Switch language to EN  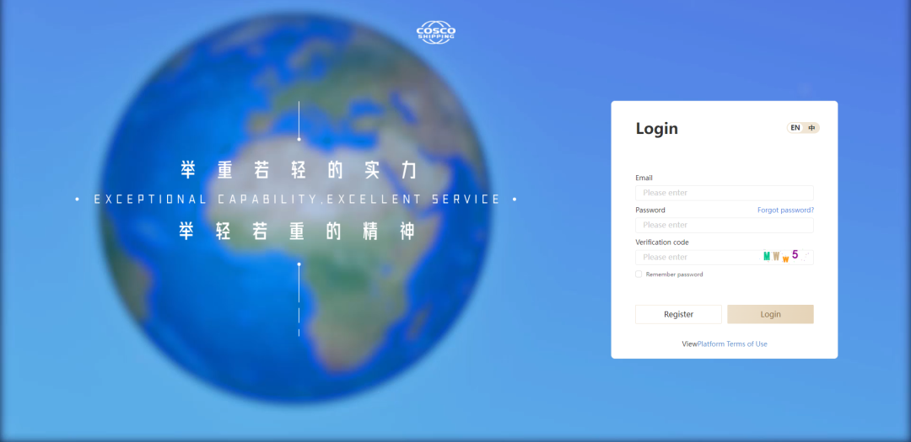click(795, 128)
